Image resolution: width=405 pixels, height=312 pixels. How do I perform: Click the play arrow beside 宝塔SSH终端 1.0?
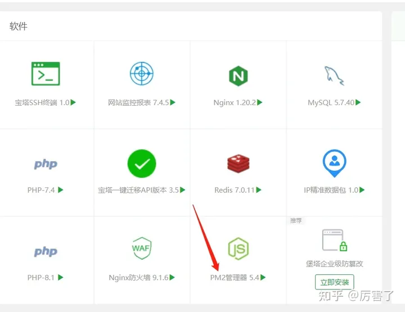(x=73, y=102)
